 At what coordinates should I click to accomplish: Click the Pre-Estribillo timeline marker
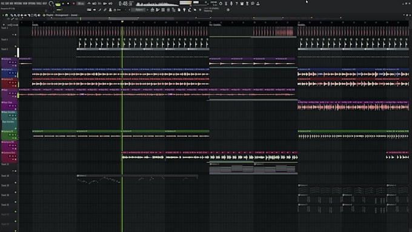point(216,25)
